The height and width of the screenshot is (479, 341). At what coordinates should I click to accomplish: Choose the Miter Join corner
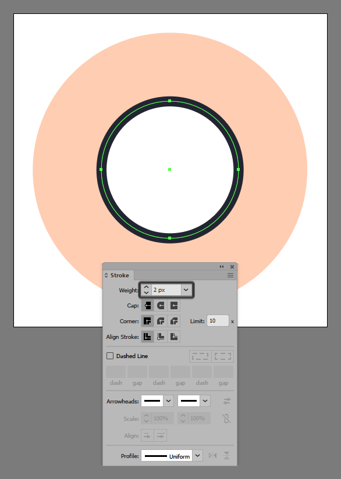[x=147, y=321]
